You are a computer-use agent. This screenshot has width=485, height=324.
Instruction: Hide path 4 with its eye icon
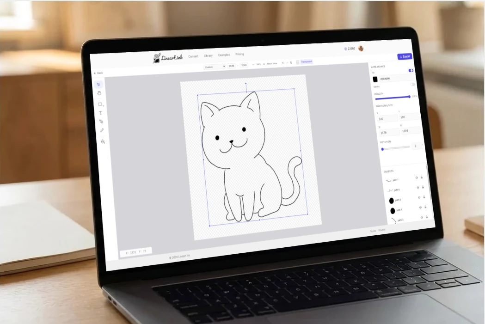click(420, 208)
